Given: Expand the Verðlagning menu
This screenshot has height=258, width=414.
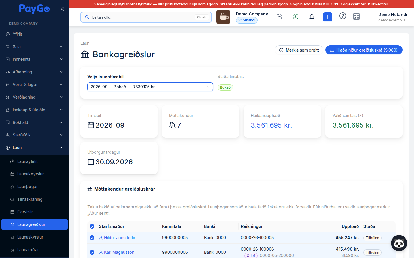Looking at the screenshot, I should click(x=34, y=97).
